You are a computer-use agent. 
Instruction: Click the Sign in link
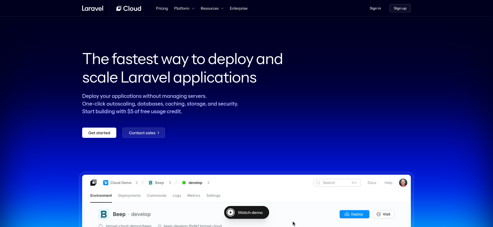click(x=375, y=8)
